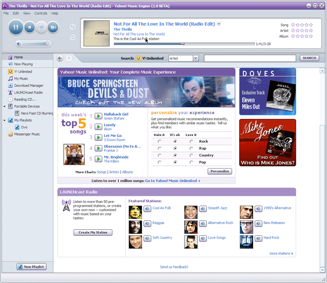Open the View menu
Screen dimensions: 327x283
pyautogui.click(x=27, y=14)
